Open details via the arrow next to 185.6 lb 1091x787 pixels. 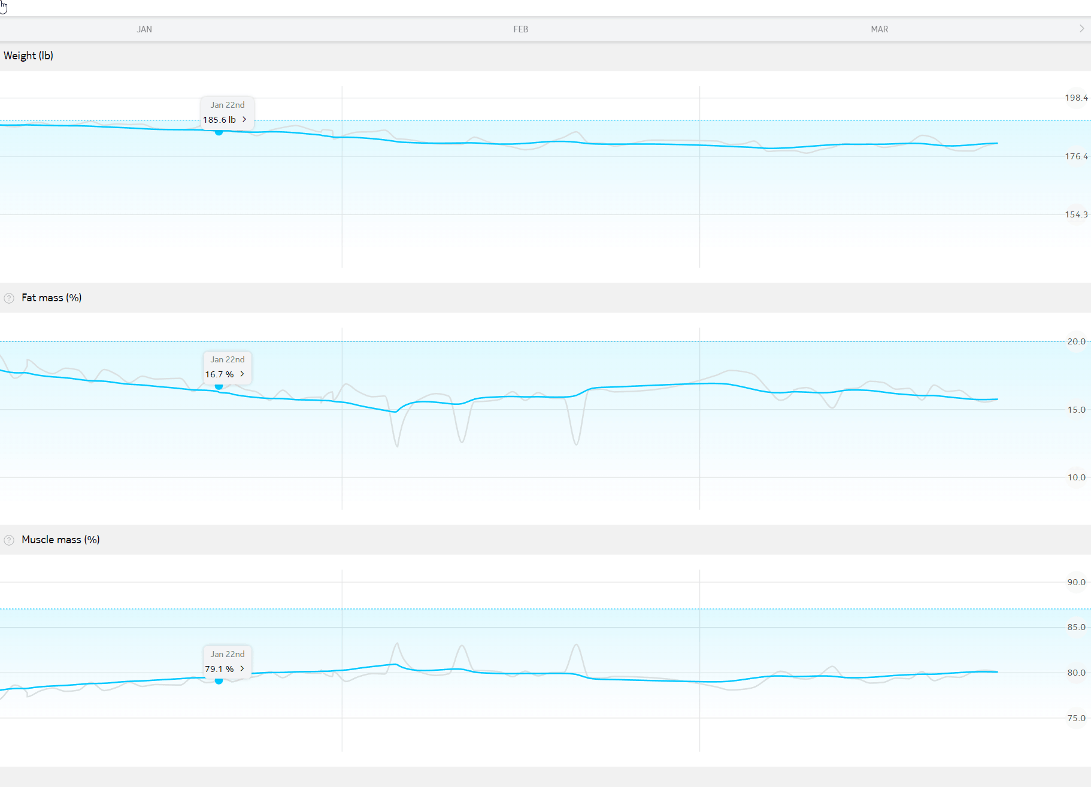(x=244, y=120)
